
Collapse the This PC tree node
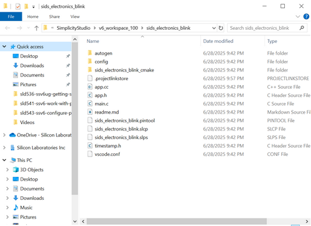(x=4, y=160)
